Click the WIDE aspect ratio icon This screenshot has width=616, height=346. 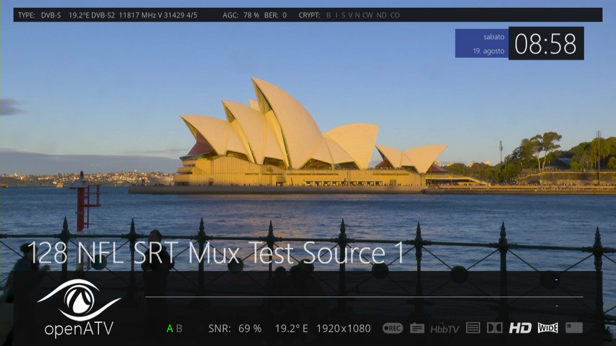click(x=548, y=328)
